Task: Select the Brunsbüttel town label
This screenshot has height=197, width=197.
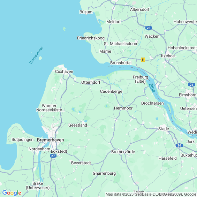Action: [121, 63]
